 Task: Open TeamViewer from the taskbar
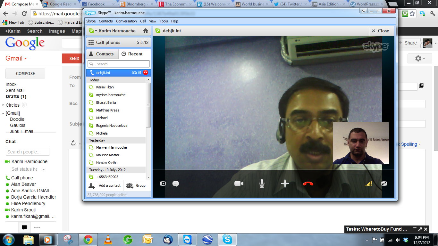[187, 240]
